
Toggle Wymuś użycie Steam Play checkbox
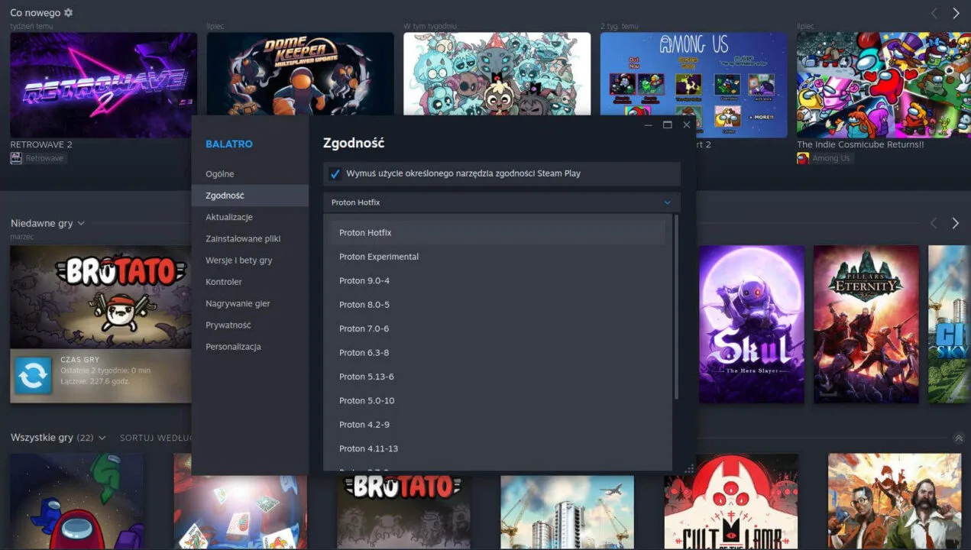tap(335, 174)
